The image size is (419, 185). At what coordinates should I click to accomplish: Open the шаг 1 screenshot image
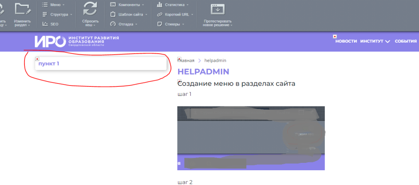click(251, 138)
